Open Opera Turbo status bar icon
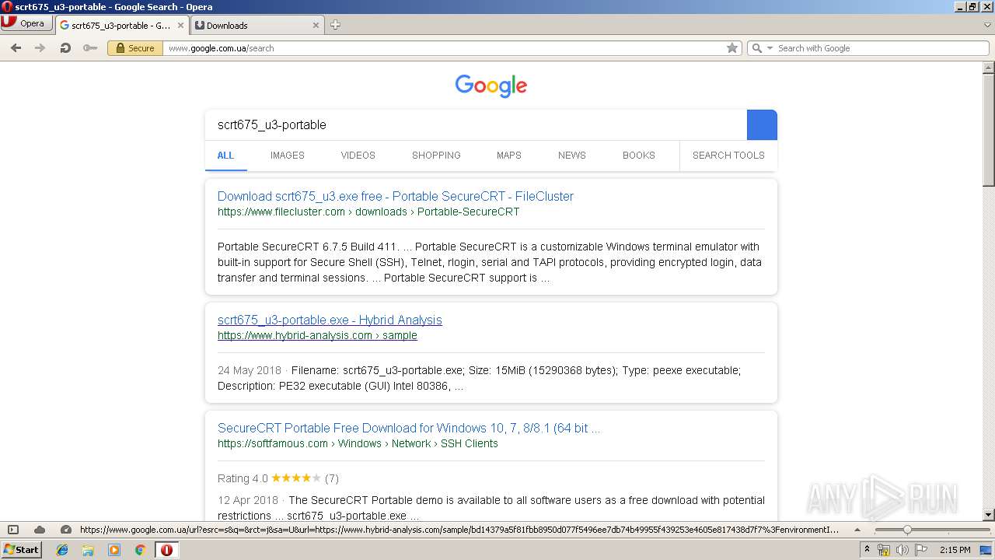 coord(66,530)
